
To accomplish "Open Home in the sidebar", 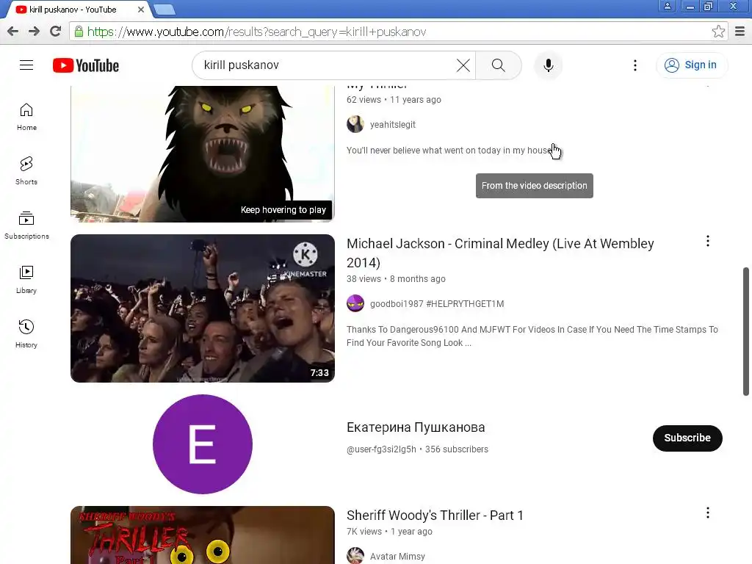I will 26,117.
